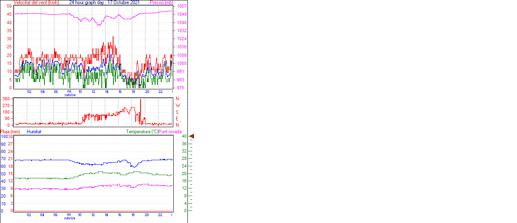The width and height of the screenshot is (517, 223).
Task: Click the blue 'Humitat' legend label
Action: point(34,132)
